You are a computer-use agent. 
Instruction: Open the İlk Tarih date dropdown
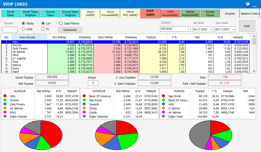pos(211,29)
